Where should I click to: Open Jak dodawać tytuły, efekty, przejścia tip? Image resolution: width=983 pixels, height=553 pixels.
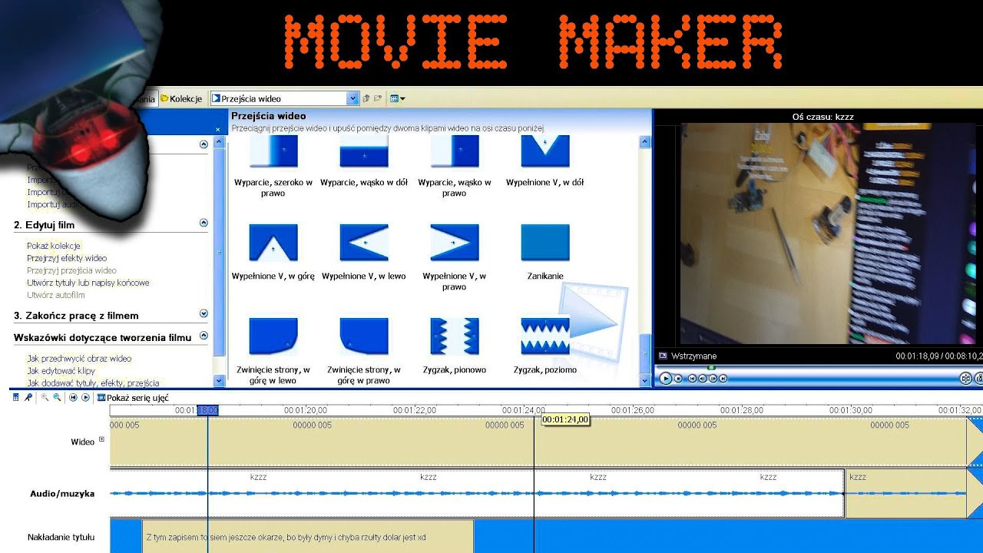pos(93,382)
